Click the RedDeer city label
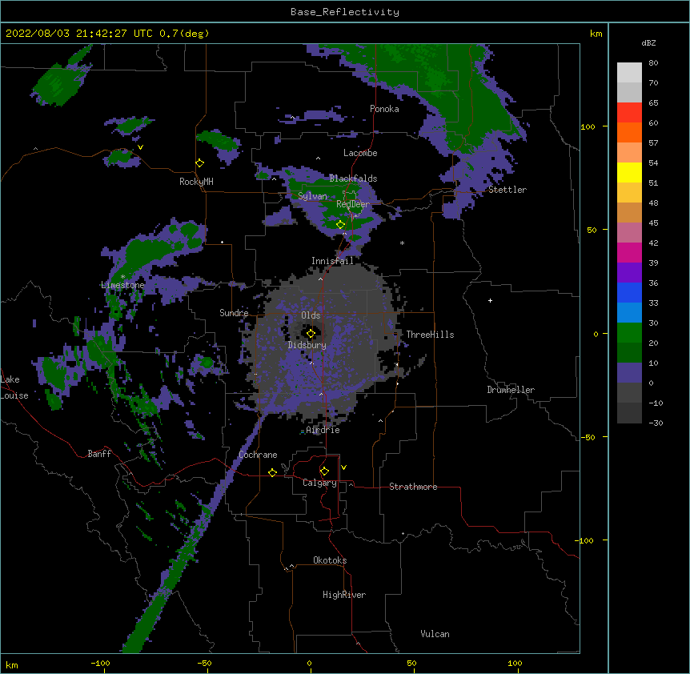 pos(353,204)
